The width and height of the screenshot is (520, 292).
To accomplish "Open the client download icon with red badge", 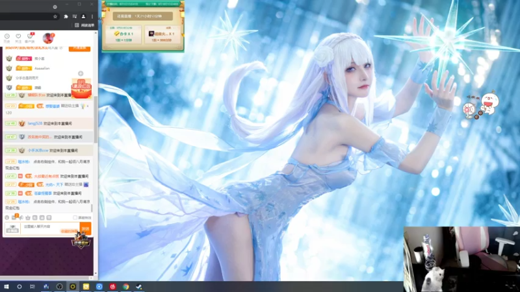I will (x=30, y=36).
